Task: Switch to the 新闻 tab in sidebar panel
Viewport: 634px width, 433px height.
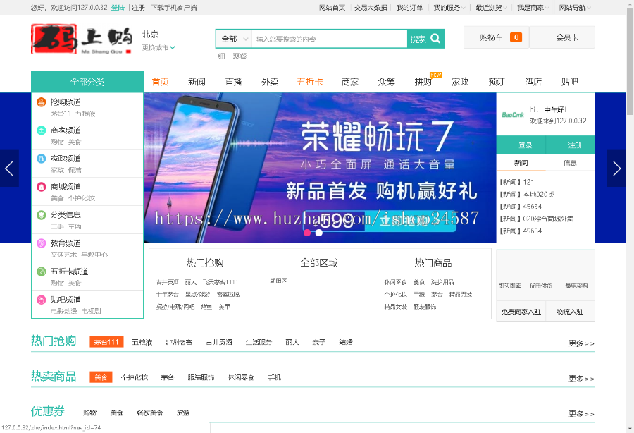Action: click(x=521, y=163)
